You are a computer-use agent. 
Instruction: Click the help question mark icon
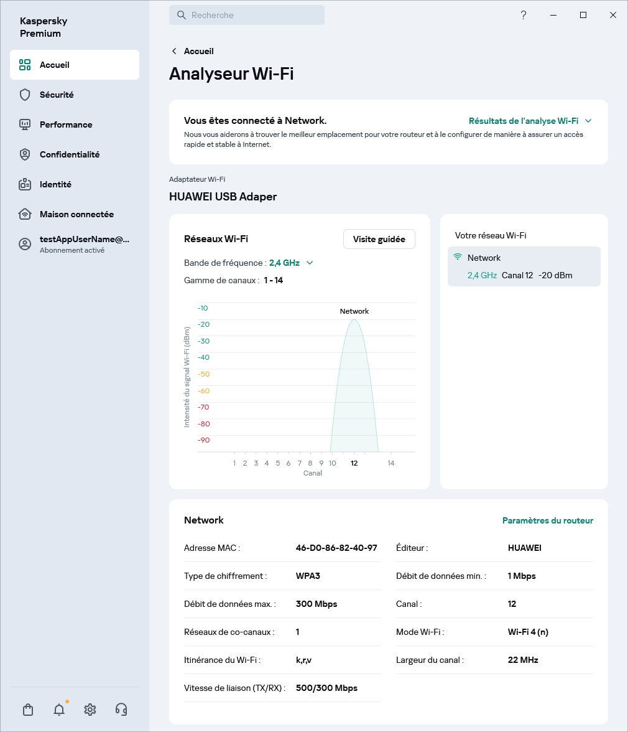524,15
